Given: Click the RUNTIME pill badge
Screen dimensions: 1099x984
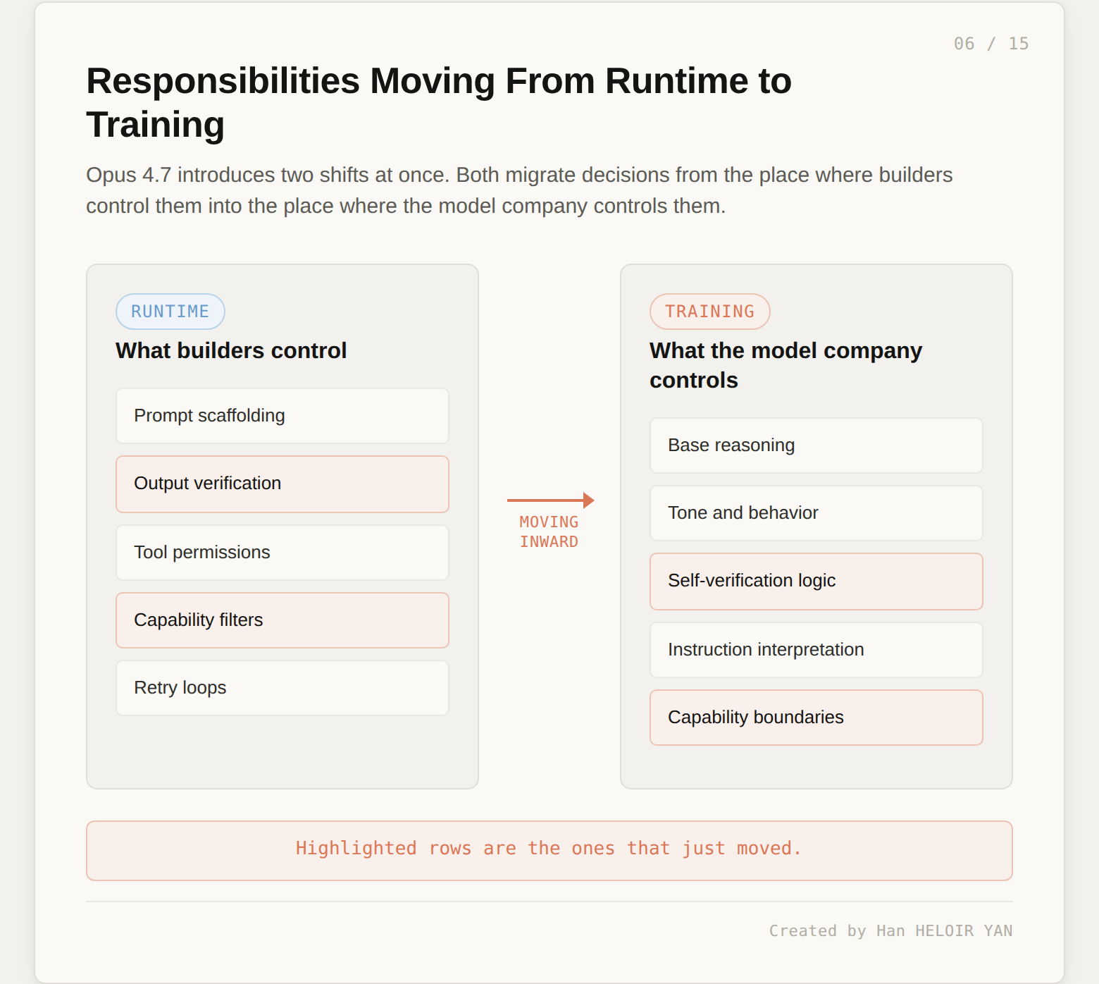Looking at the screenshot, I should tap(170, 312).
